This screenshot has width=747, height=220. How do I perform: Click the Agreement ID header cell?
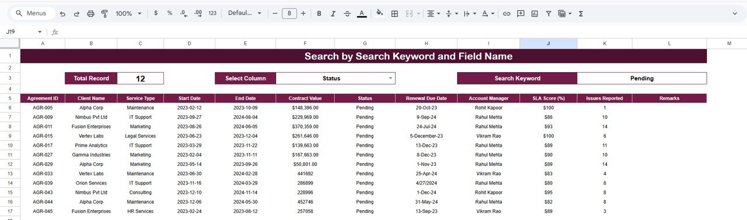click(x=43, y=98)
